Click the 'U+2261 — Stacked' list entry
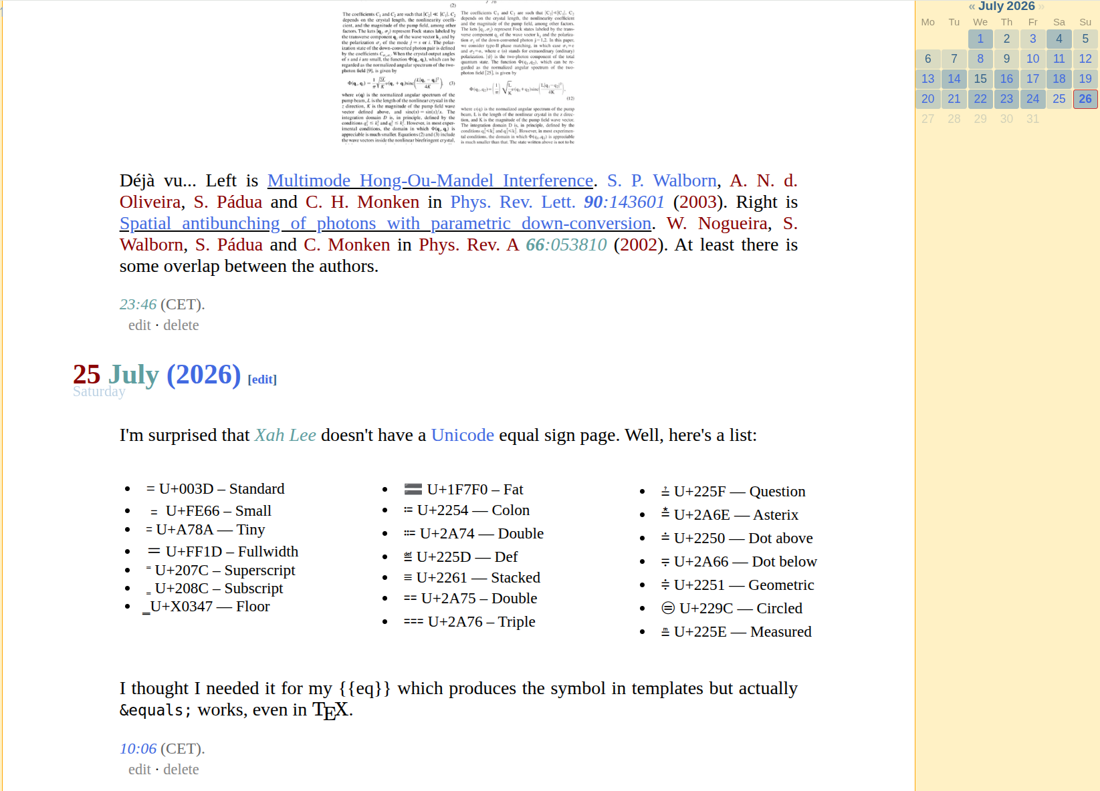Screen dimensions: 1100x791 click(472, 577)
